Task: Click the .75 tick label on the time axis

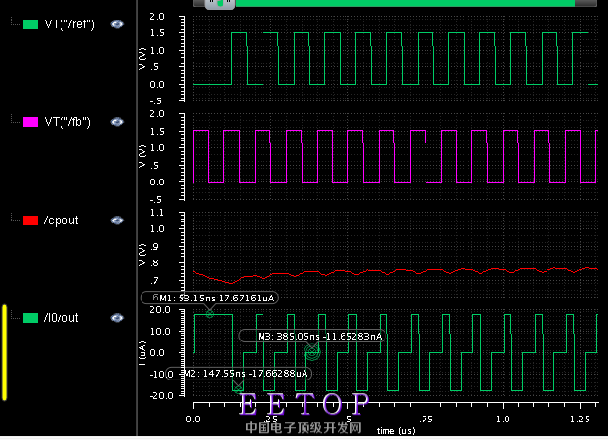Action: coord(426,420)
